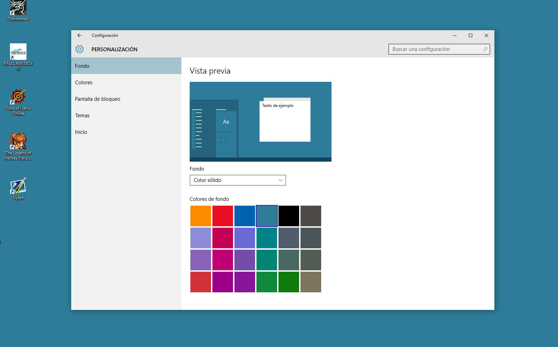Select the Gyazo desktop shortcut
The height and width of the screenshot is (347, 558).
[x=18, y=189]
